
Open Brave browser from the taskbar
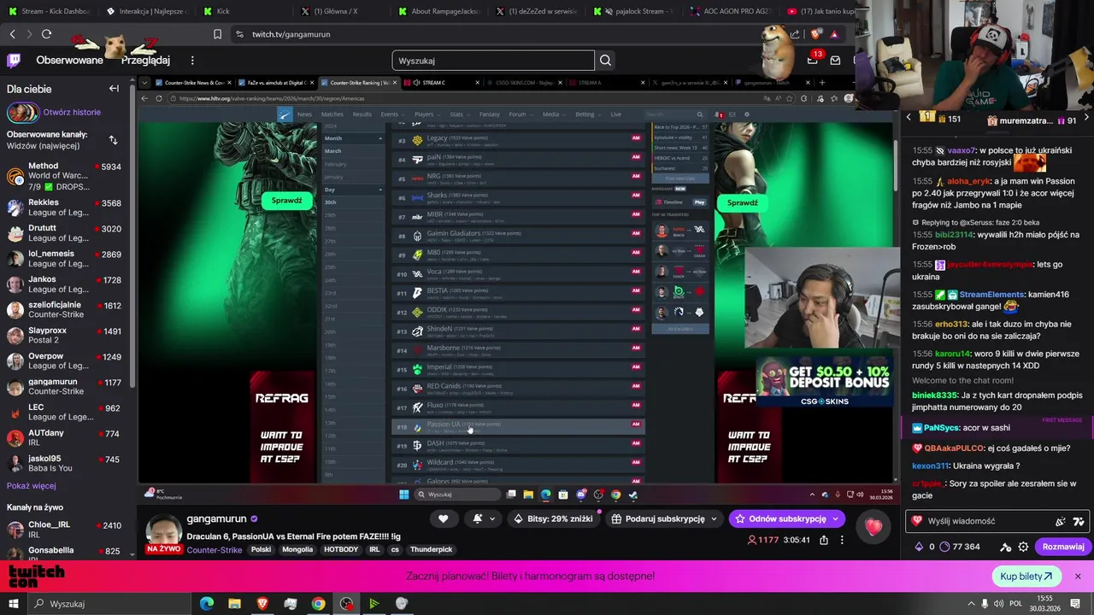[262, 604]
